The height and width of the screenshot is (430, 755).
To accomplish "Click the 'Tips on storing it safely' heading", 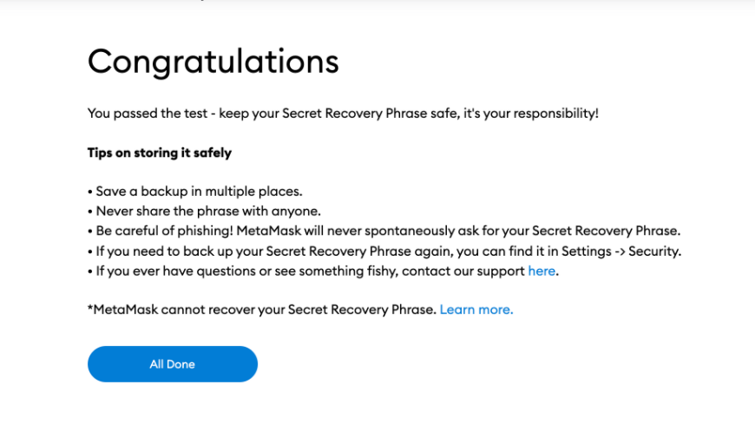I will (x=160, y=153).
